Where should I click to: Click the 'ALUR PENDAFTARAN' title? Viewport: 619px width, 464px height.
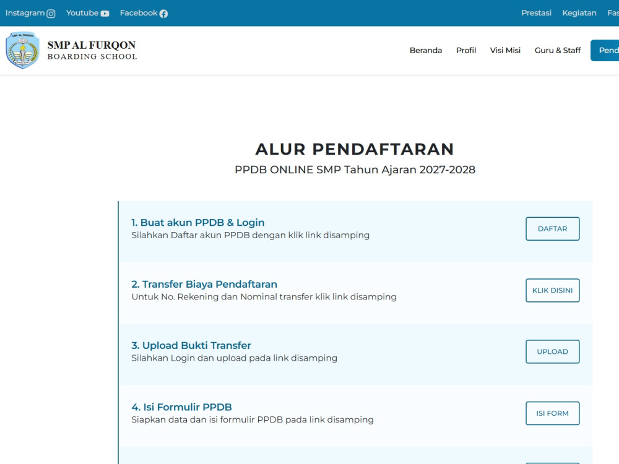point(355,149)
